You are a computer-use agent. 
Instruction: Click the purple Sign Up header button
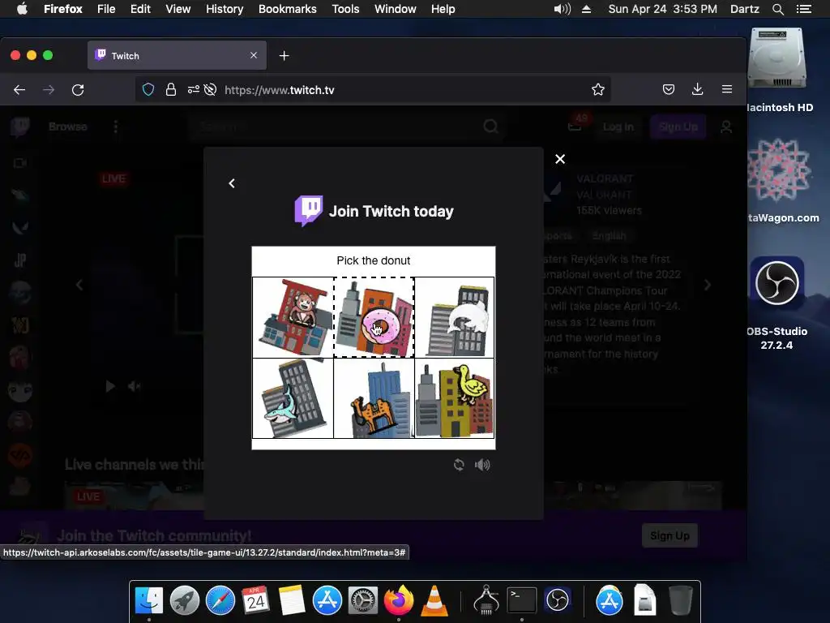pyautogui.click(x=678, y=127)
